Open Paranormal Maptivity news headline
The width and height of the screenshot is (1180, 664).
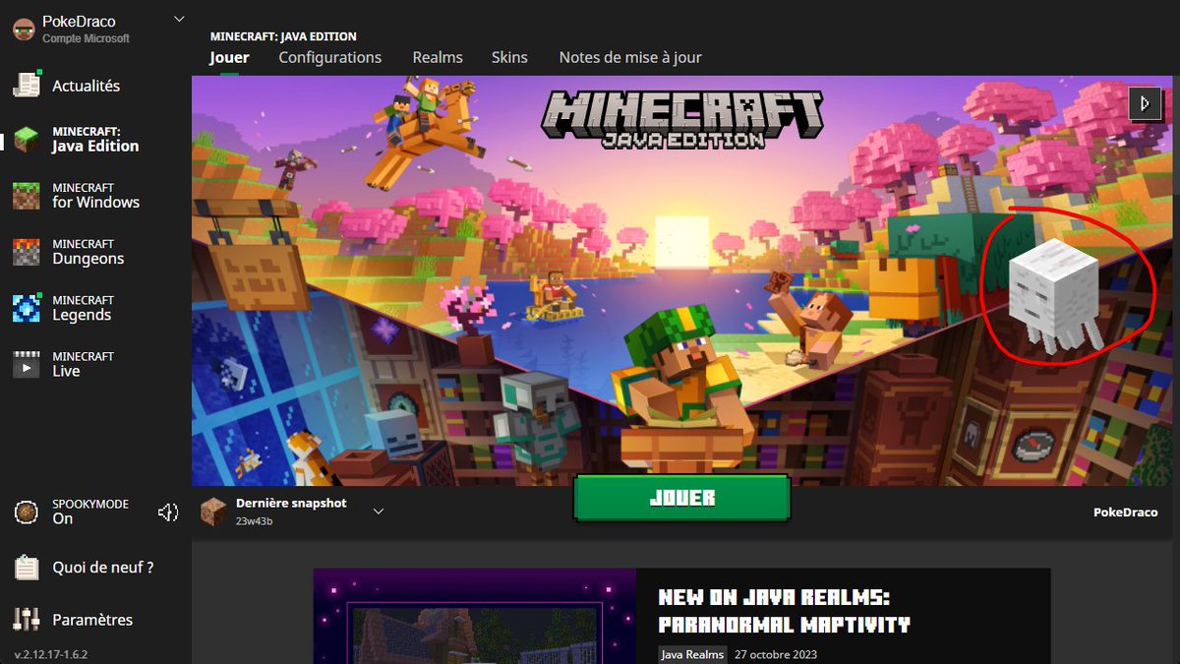point(784,610)
